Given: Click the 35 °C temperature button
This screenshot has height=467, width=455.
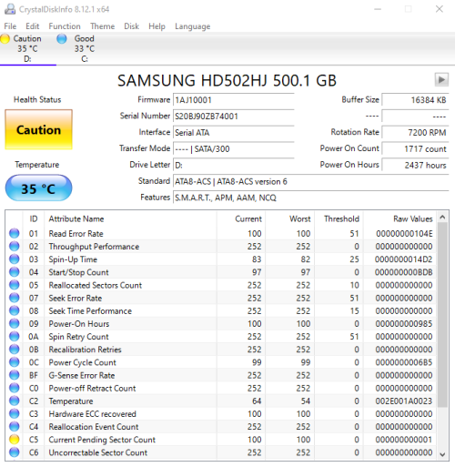Looking at the screenshot, I should (38, 188).
